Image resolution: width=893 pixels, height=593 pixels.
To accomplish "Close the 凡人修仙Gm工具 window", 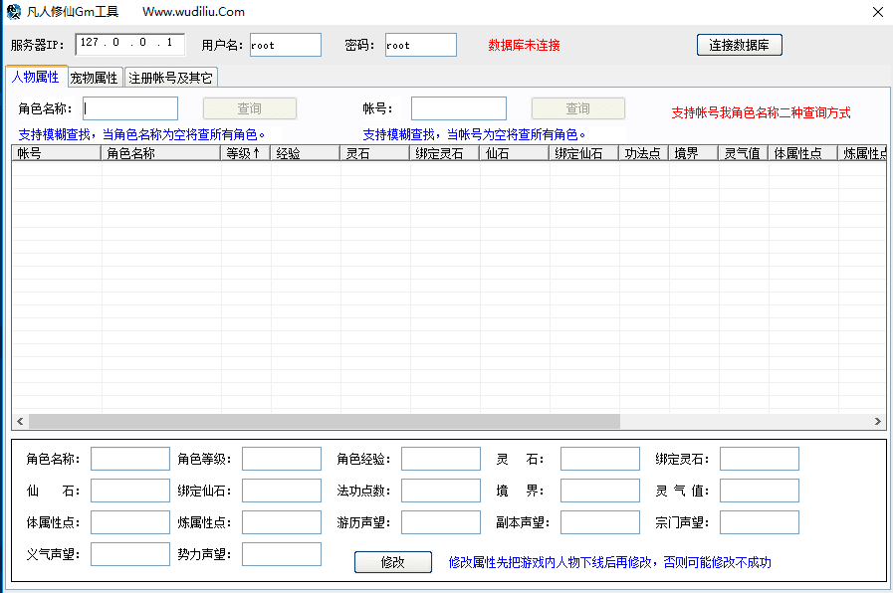I will 878,12.
